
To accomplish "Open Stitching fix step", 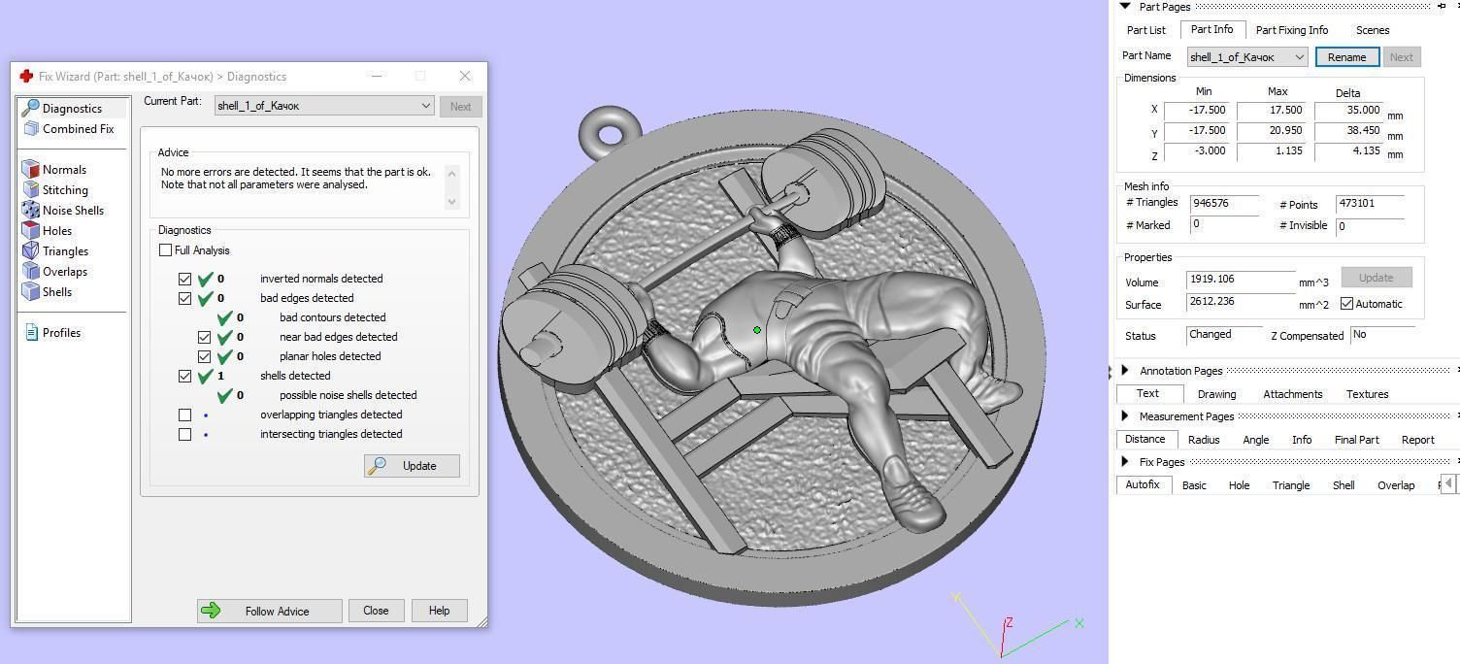I will (65, 190).
